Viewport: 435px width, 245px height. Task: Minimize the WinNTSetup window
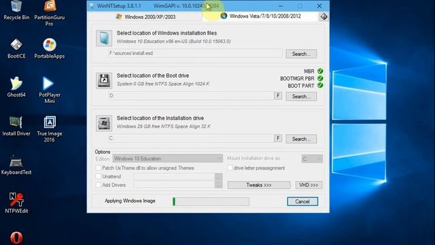(x=281, y=6)
